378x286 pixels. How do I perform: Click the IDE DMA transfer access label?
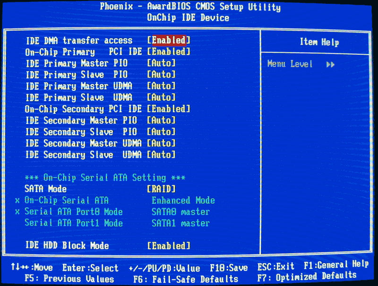pyautogui.click(x=79, y=41)
